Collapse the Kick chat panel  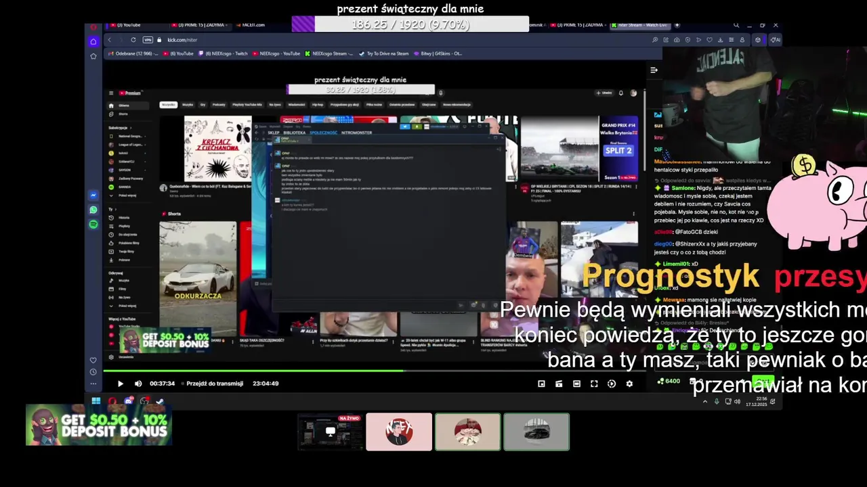point(654,70)
